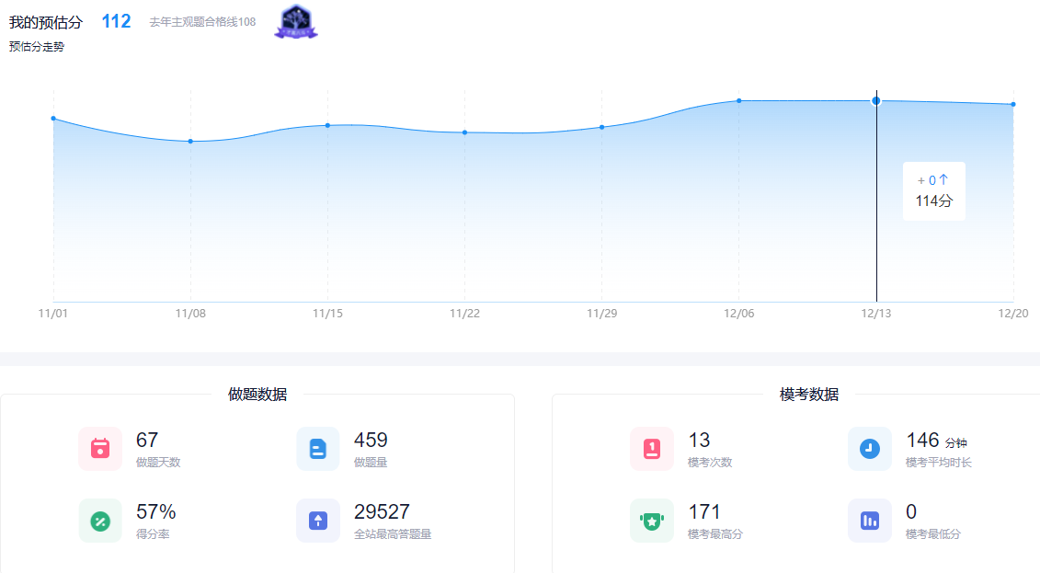Click the 12/06 axis label
Screen dimensions: 1040x573
point(739,313)
